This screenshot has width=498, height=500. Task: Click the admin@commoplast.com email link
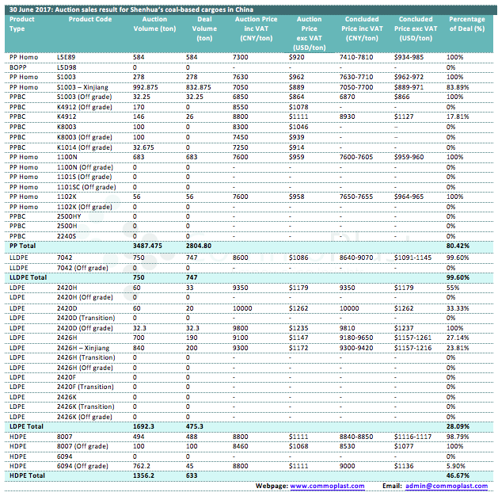pos(449,486)
